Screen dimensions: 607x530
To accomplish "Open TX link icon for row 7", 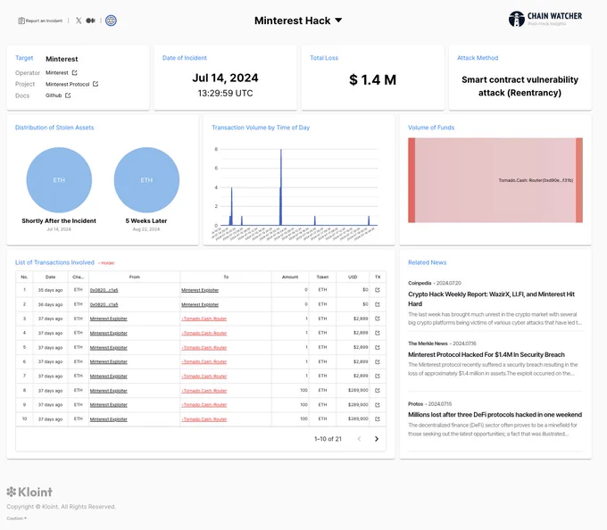I will click(x=378, y=376).
